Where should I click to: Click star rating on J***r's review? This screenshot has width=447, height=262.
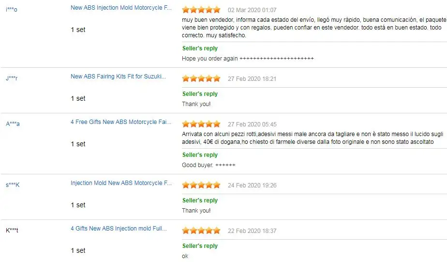click(x=201, y=78)
